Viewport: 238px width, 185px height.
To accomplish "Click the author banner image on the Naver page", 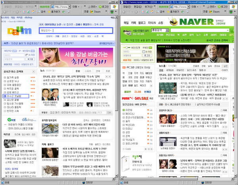I will (x=193, y=54).
